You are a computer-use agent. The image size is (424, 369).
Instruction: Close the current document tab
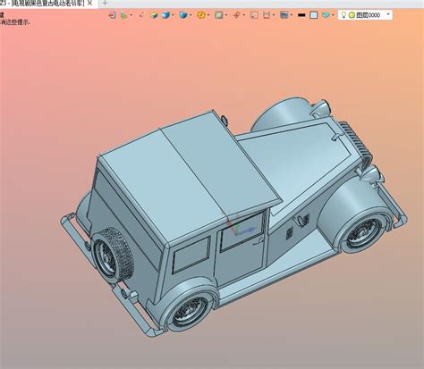[x=89, y=4]
